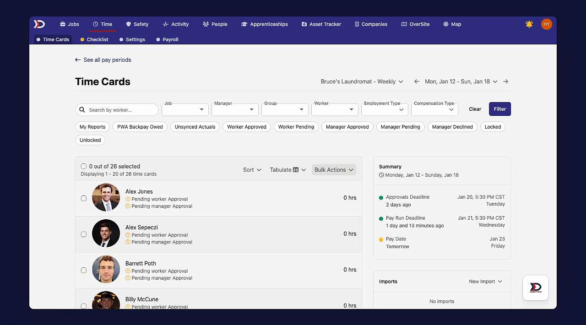Viewport: 586px width, 325px height.
Task: Go to next pay period arrow
Action: tap(505, 81)
